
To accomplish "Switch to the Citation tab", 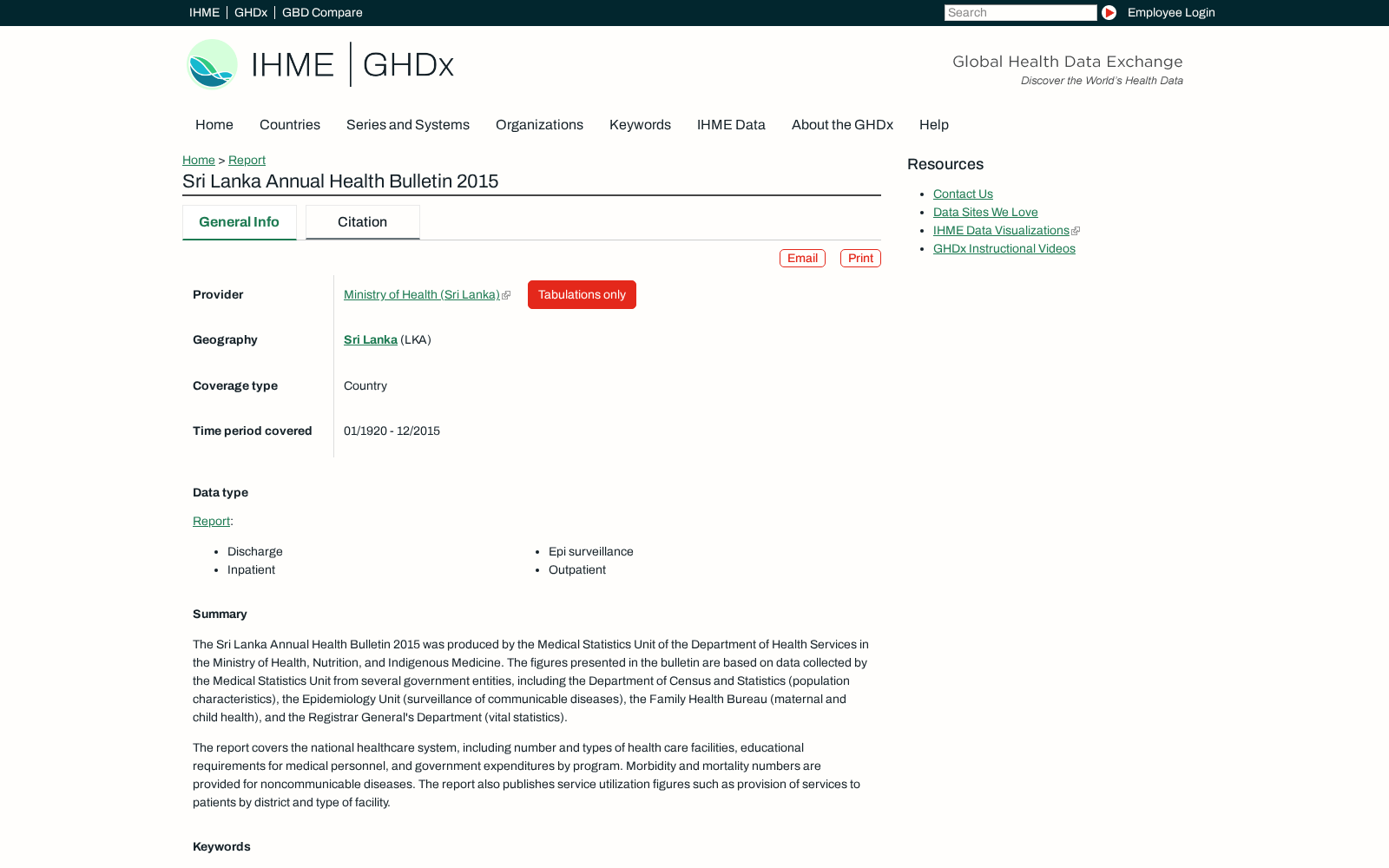I will (x=363, y=222).
